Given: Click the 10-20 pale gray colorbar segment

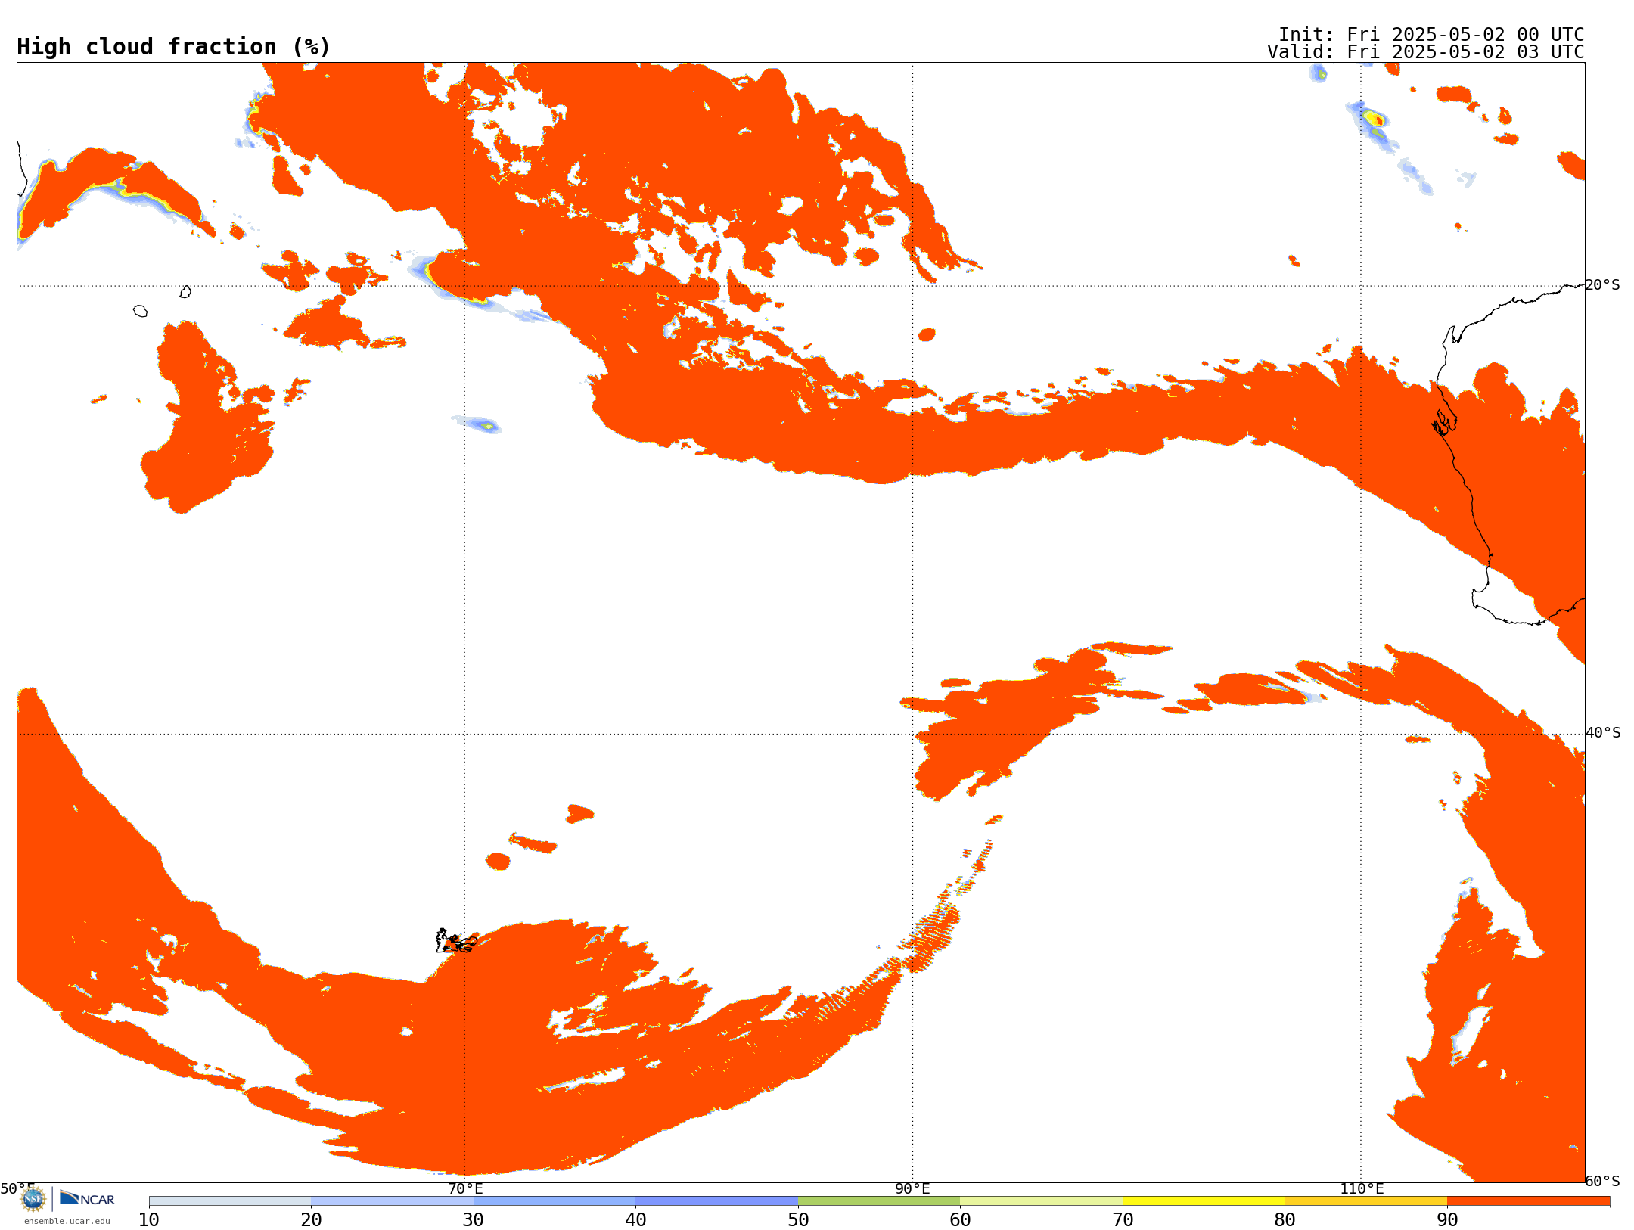Looking at the screenshot, I should [230, 1201].
